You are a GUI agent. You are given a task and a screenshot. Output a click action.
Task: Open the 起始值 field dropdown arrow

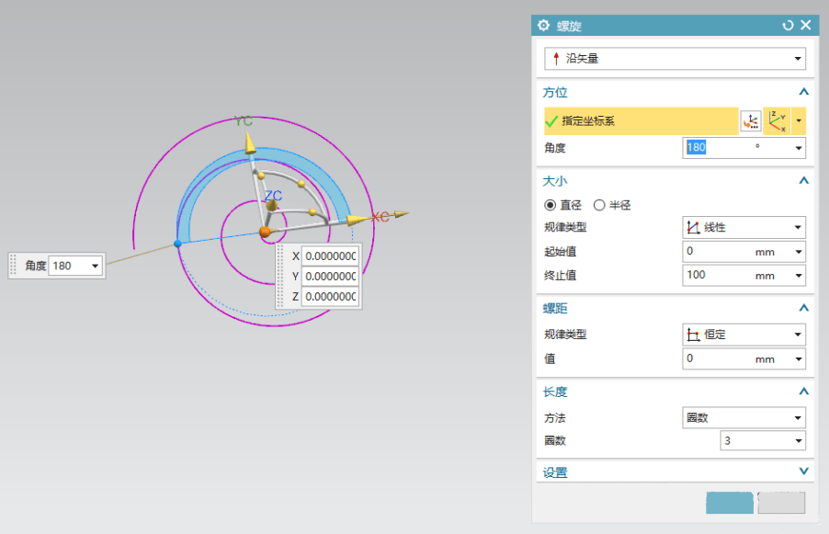(799, 252)
